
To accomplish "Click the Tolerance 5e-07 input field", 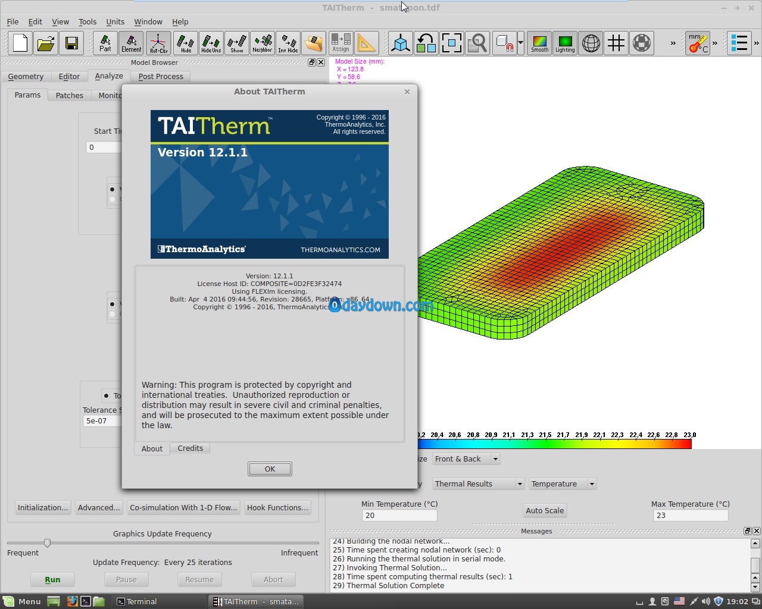I will [102, 420].
